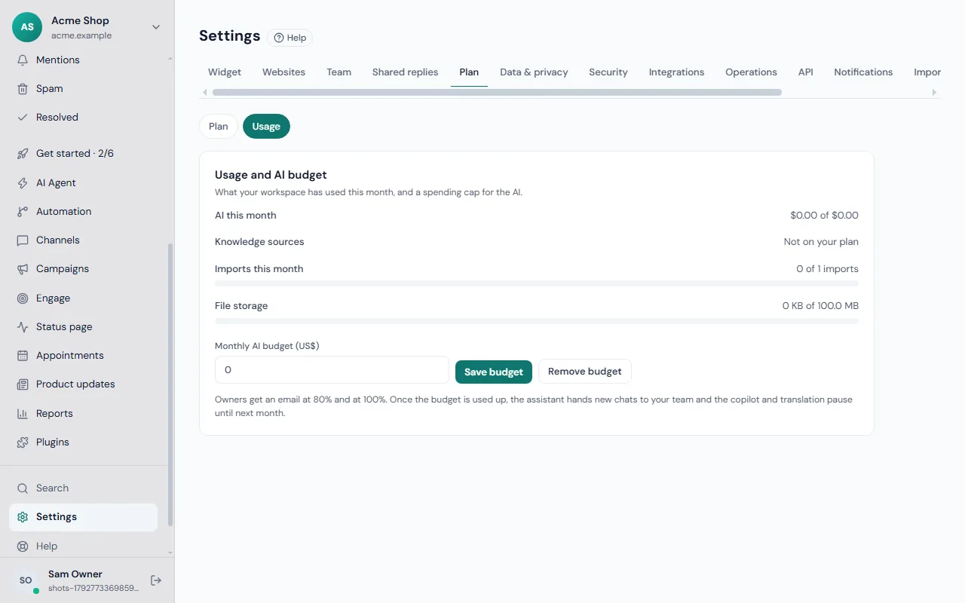The width and height of the screenshot is (965, 603).
Task: Select the Data & privacy tab
Action: click(534, 72)
